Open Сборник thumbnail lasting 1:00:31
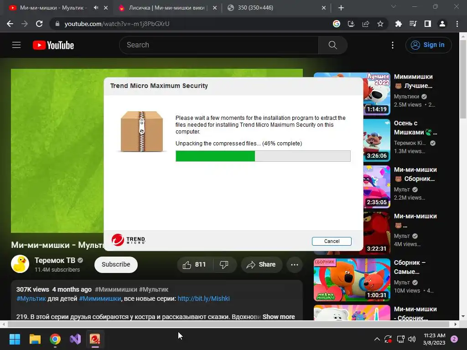 pos(352,280)
